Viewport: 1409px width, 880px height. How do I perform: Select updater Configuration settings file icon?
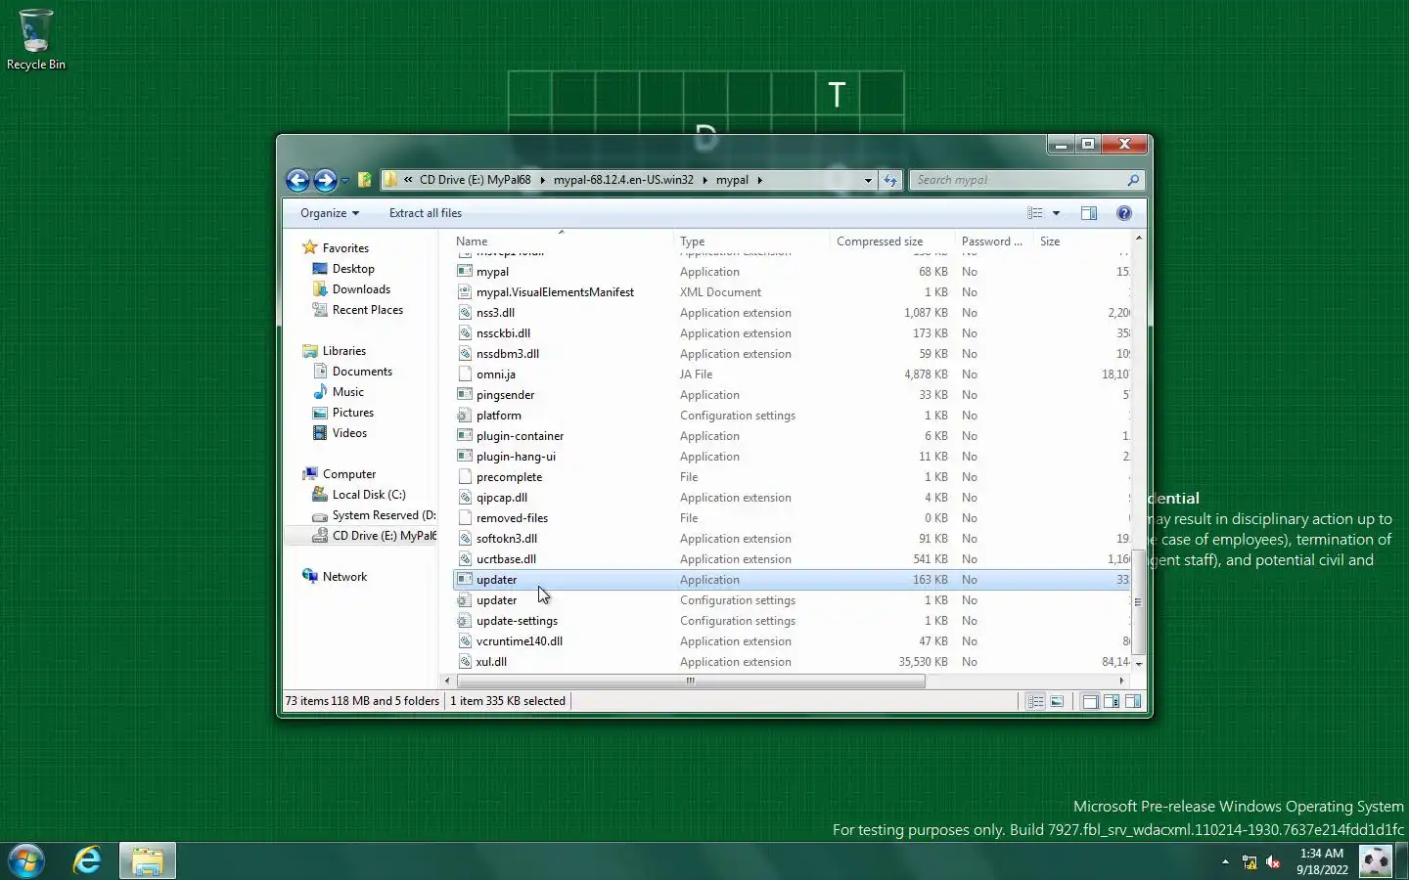pos(466,600)
